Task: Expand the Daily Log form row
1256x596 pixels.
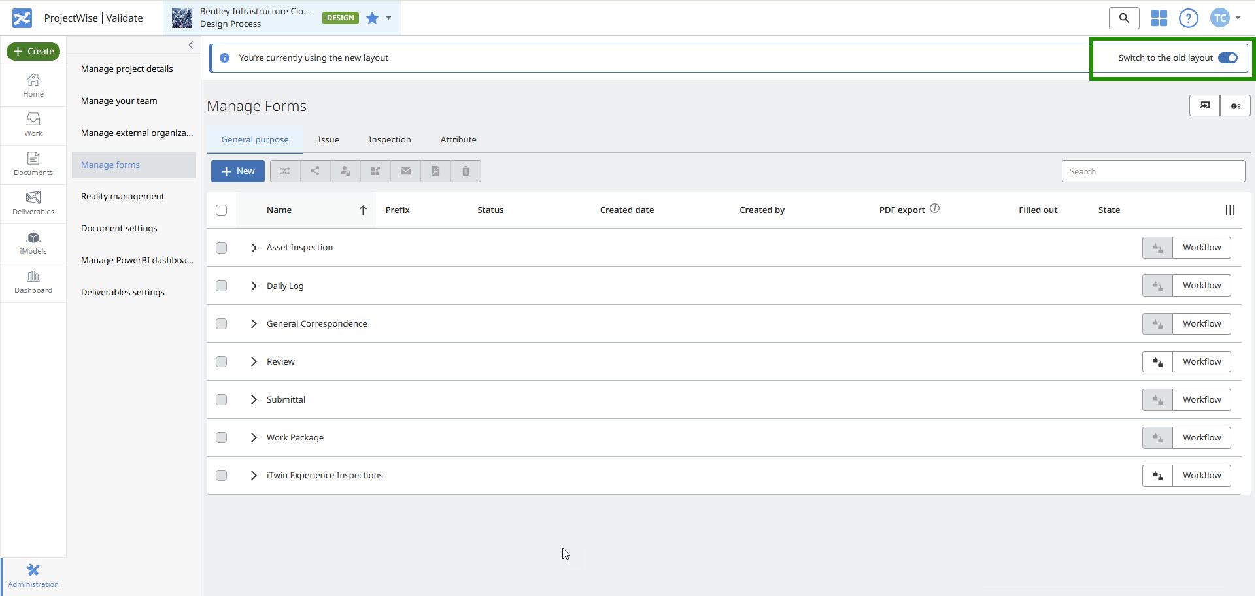Action: [254, 286]
